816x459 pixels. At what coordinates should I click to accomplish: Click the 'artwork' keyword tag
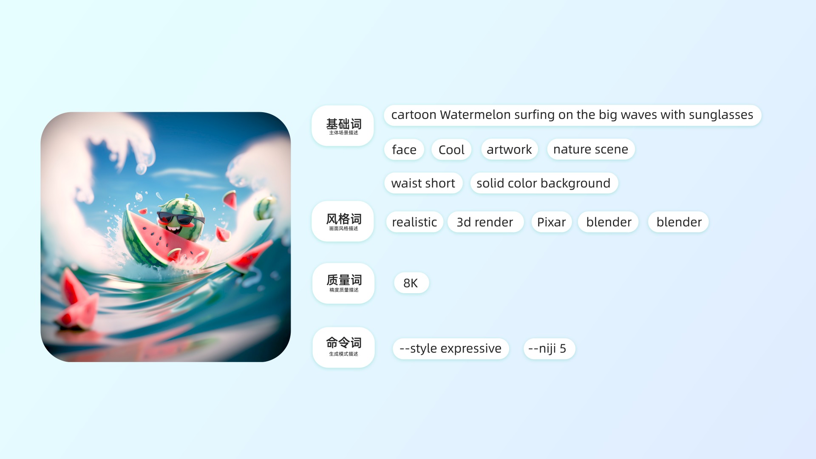tap(509, 148)
